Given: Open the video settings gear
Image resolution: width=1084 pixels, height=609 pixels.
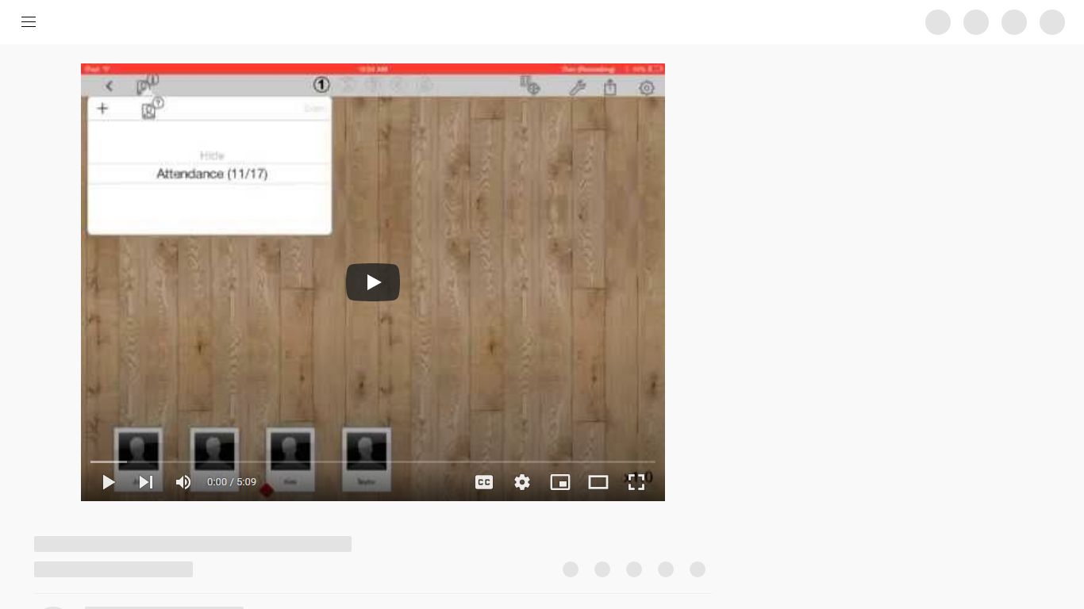Looking at the screenshot, I should click(x=522, y=482).
